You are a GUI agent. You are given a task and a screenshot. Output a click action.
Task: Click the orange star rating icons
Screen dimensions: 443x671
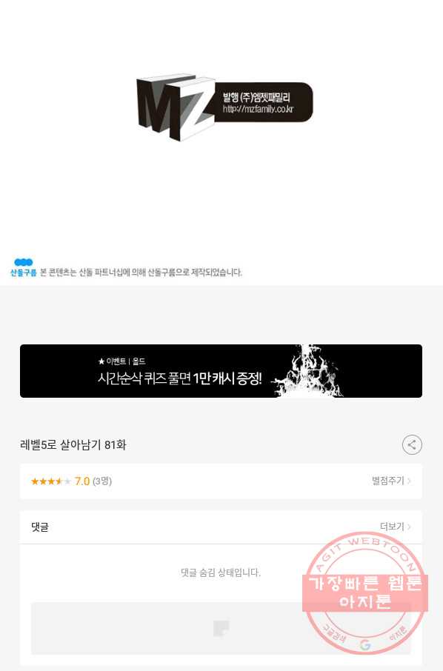pos(50,481)
